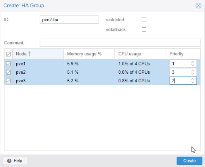205x167 pixels.
Task: Focus the Comment text field
Action: click(120, 43)
